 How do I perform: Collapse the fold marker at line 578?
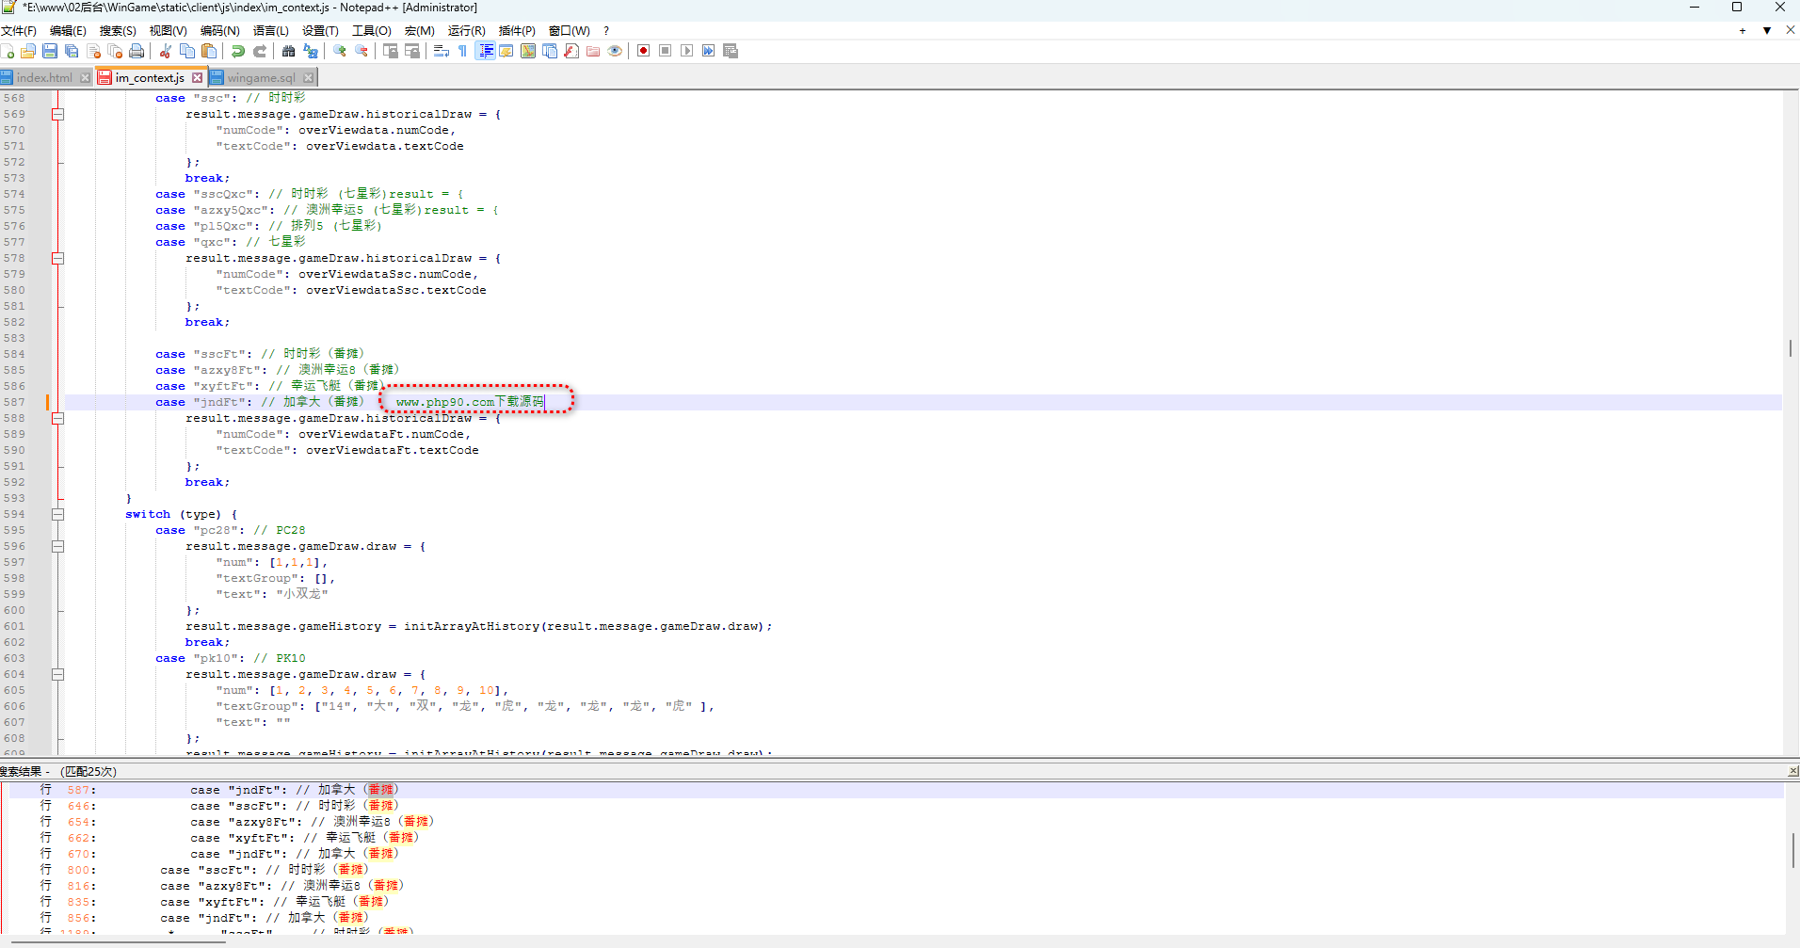pos(57,258)
